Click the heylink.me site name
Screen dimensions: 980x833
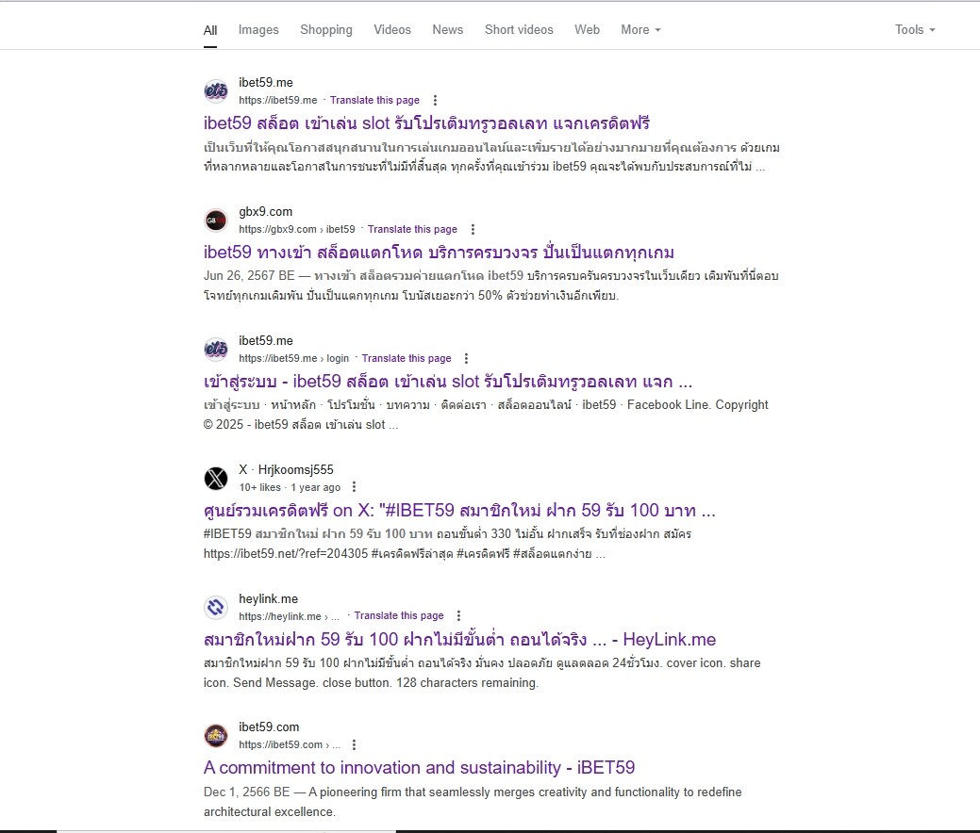tap(268, 598)
